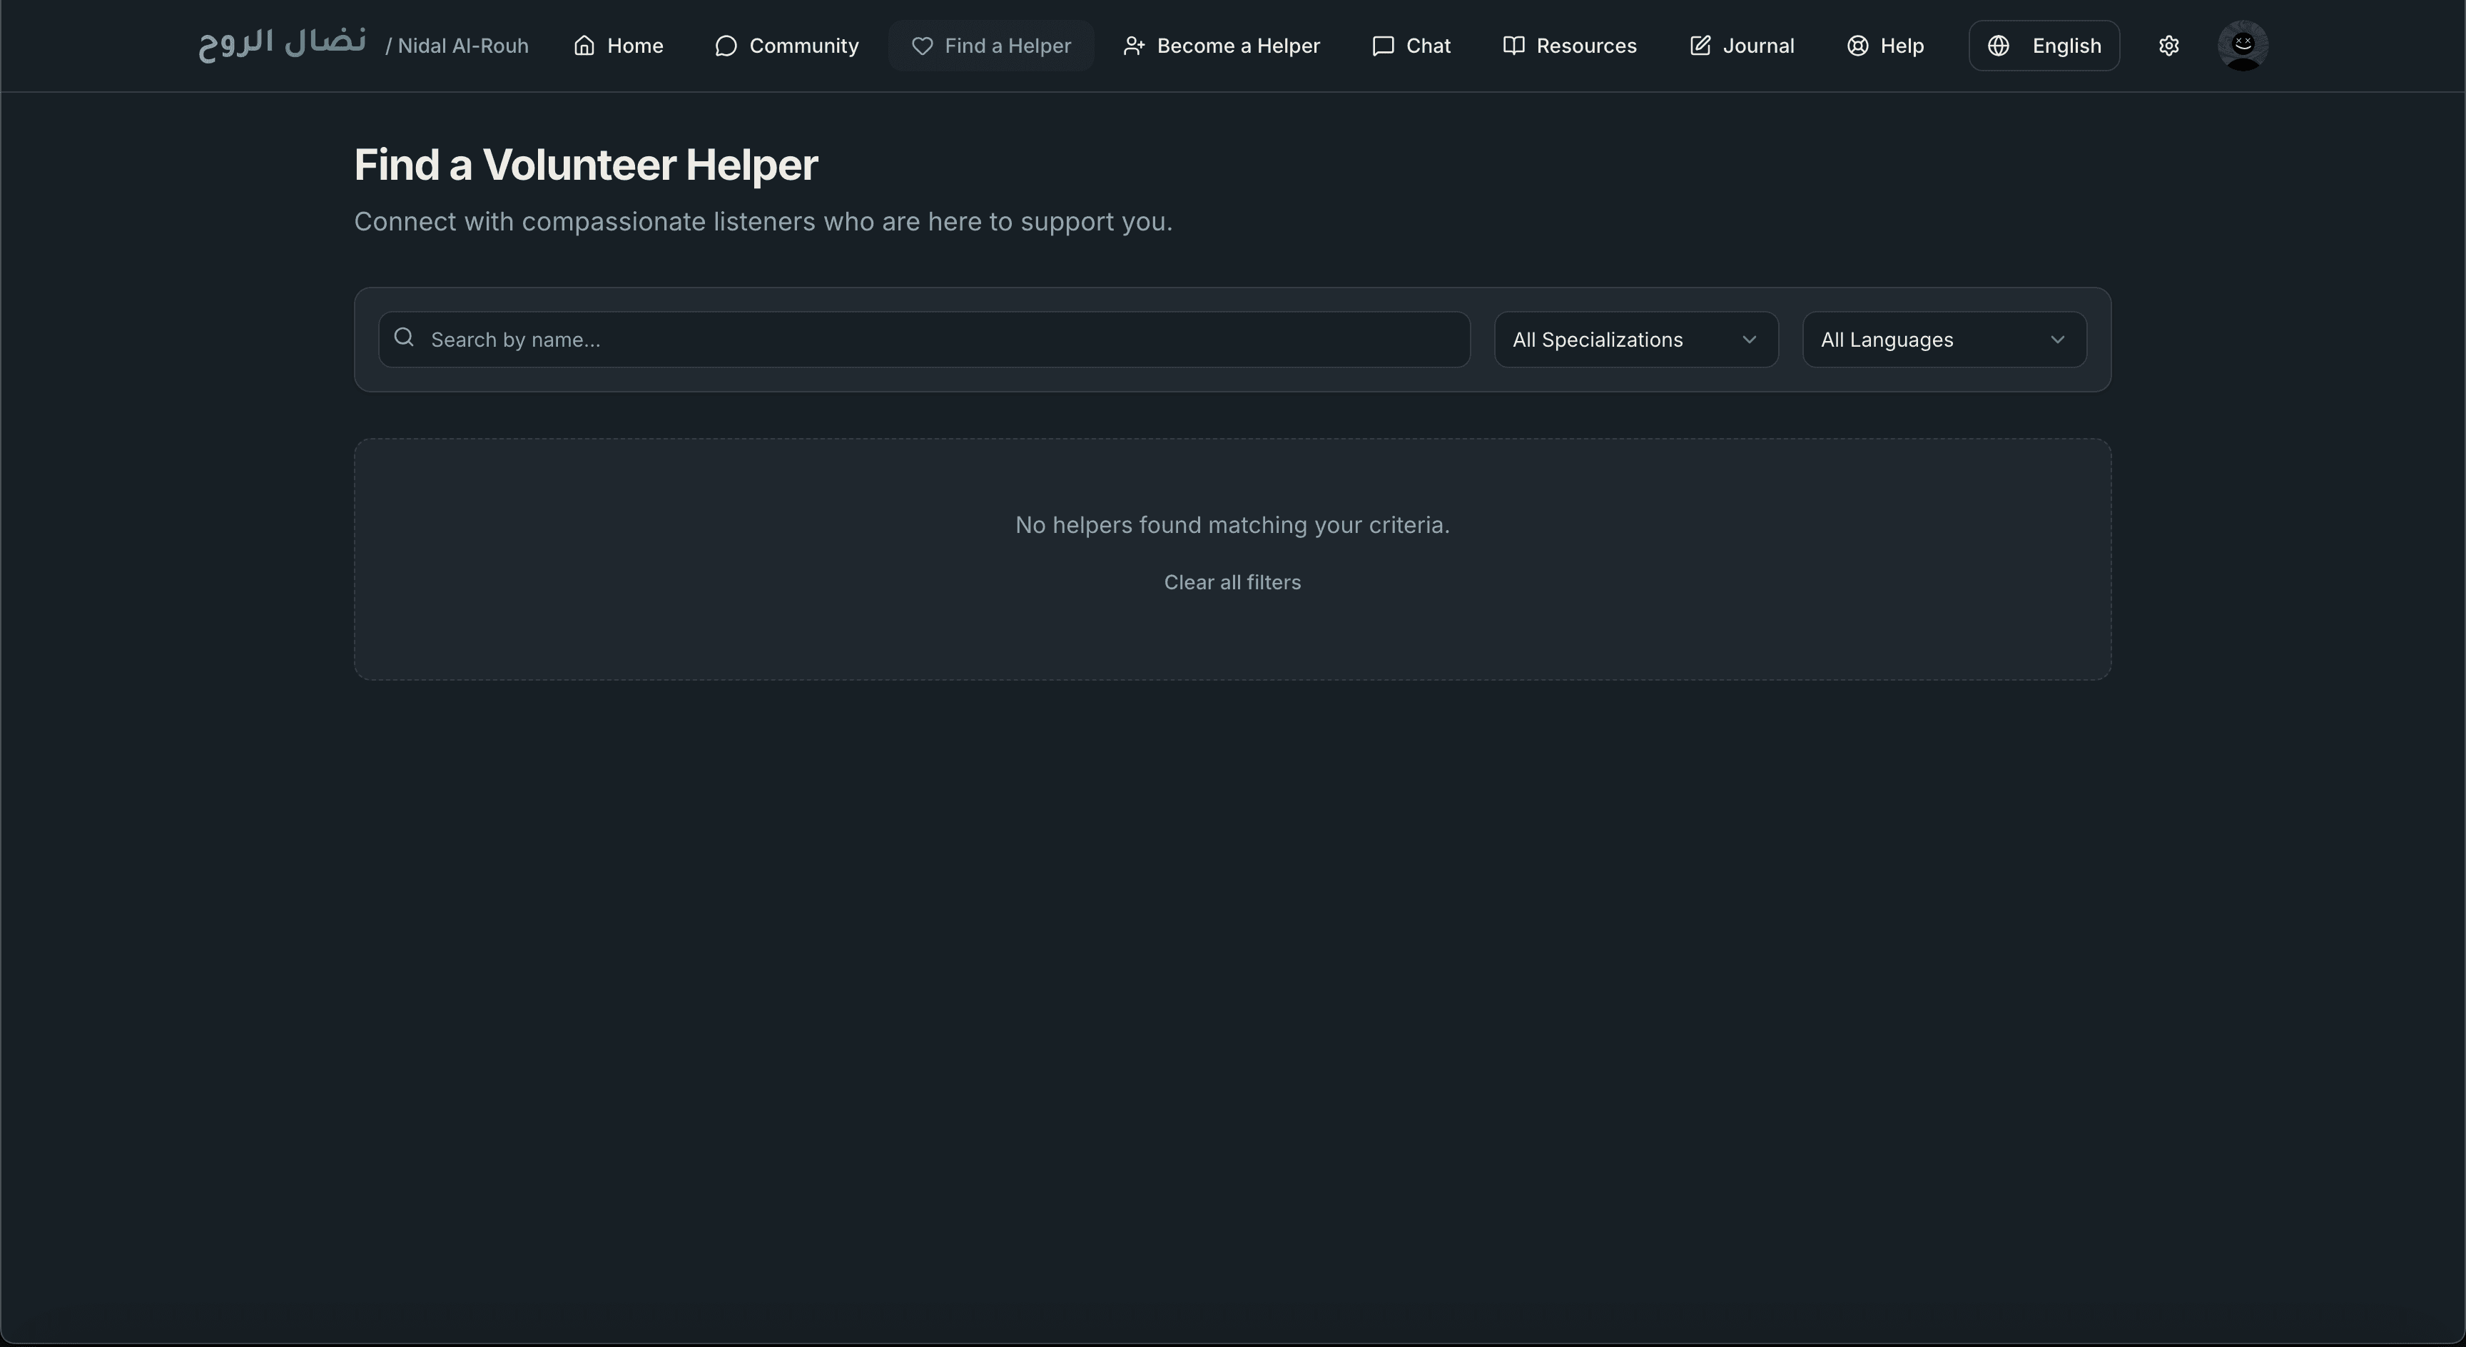Image resolution: width=2466 pixels, height=1347 pixels.
Task: Open the Help page
Action: coord(1885,46)
